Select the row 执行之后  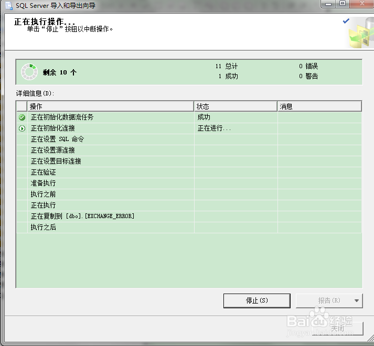189,227
